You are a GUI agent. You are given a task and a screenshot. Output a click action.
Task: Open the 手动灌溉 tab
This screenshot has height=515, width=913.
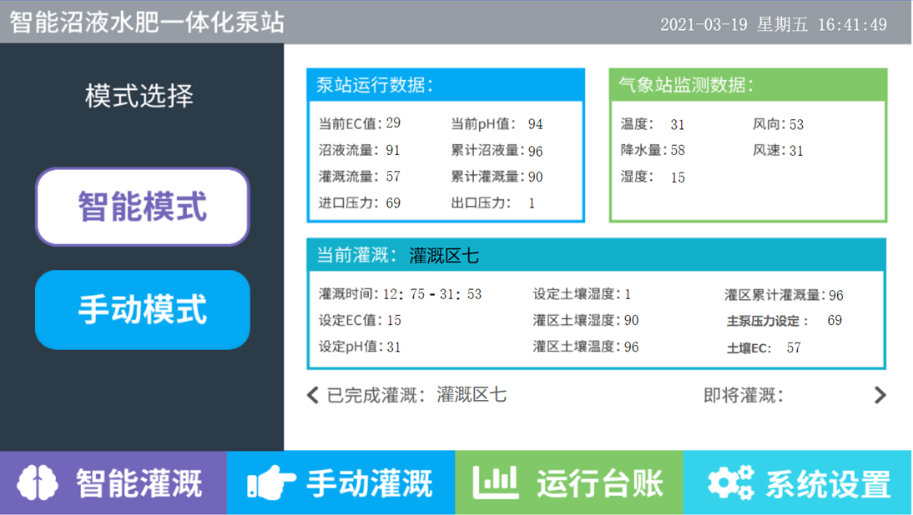369,483
